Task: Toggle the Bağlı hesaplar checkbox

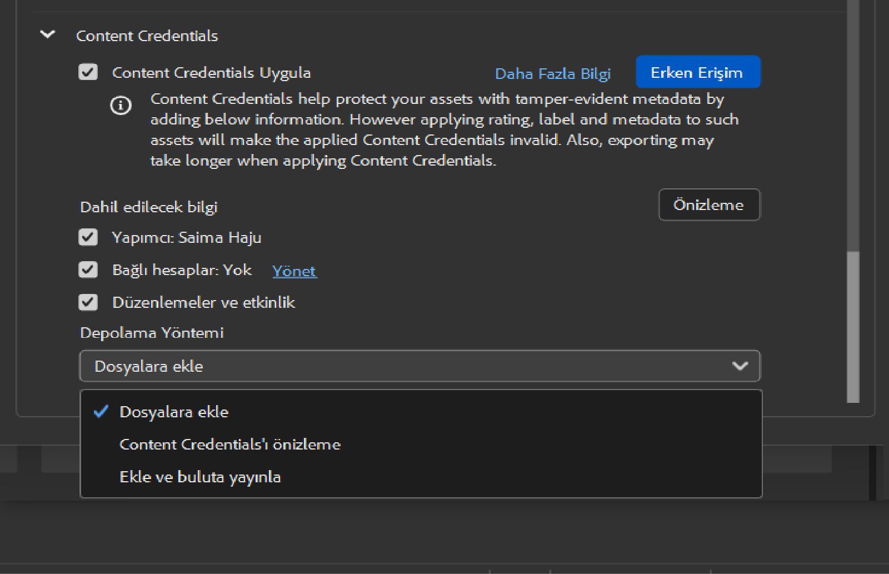Action: [x=88, y=270]
